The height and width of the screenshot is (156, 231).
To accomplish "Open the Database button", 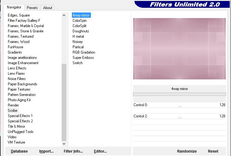I will point(19,151).
